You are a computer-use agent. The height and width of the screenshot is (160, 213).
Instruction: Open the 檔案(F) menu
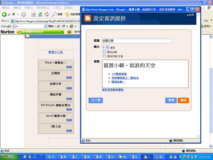coord(6,8)
